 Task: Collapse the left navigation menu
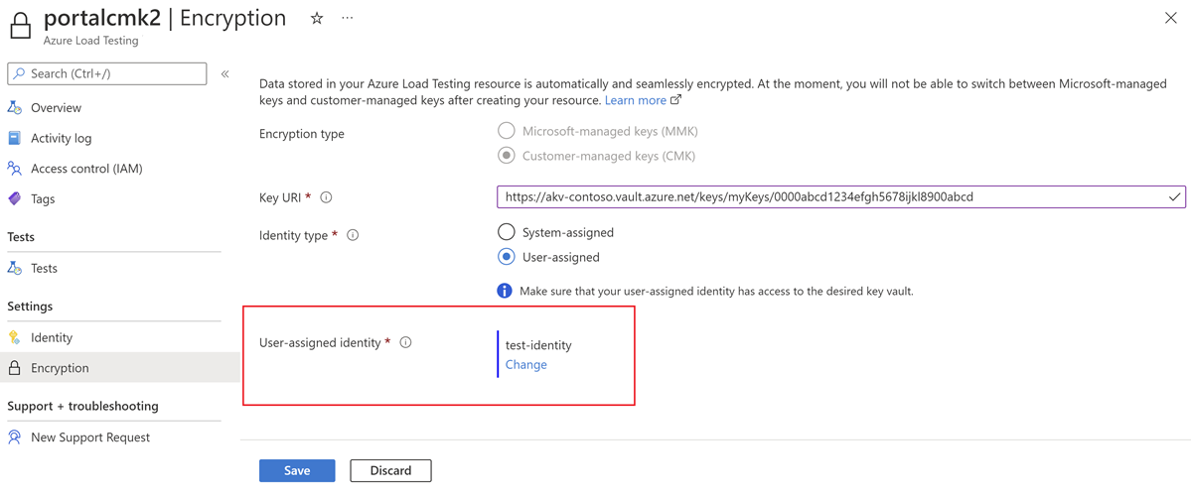[x=225, y=73]
